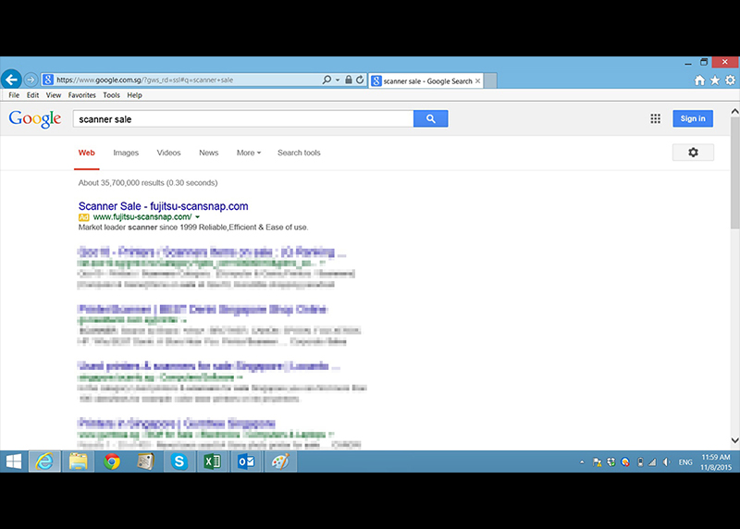Launch Skype from the taskbar
Image resolution: width=740 pixels, height=529 pixels.
pos(179,461)
